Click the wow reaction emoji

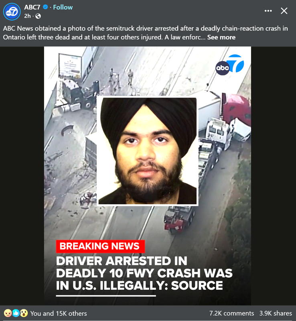(24, 313)
